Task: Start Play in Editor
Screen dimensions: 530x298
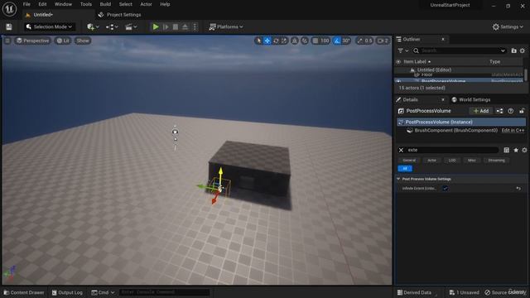Action: [156, 26]
